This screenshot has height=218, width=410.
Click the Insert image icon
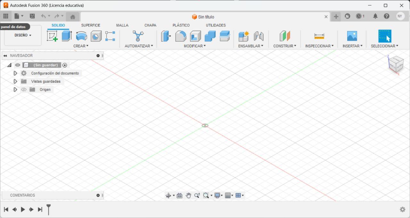[x=352, y=36]
